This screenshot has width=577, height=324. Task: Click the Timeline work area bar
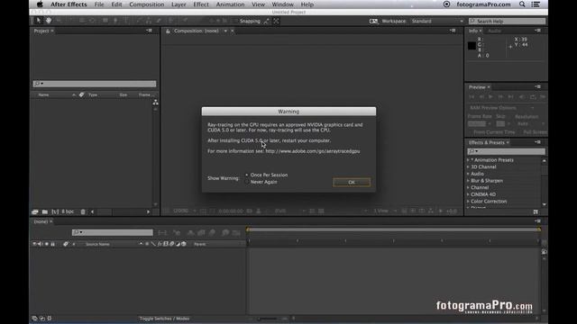tap(394, 230)
